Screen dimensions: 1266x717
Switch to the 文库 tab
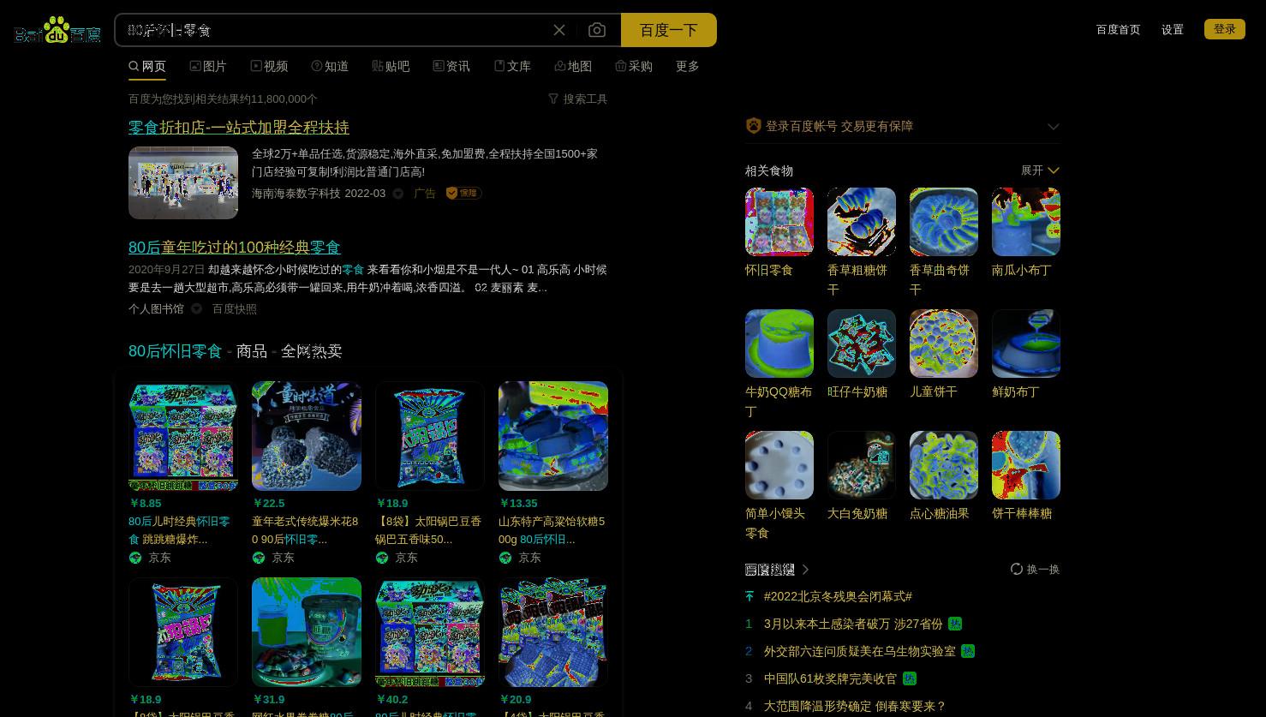(512, 66)
